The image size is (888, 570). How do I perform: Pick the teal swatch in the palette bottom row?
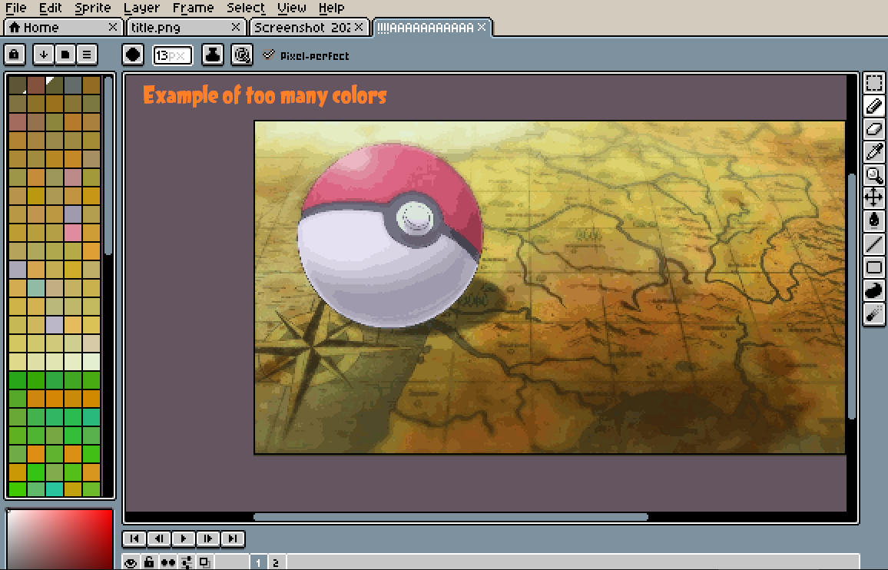pos(55,489)
